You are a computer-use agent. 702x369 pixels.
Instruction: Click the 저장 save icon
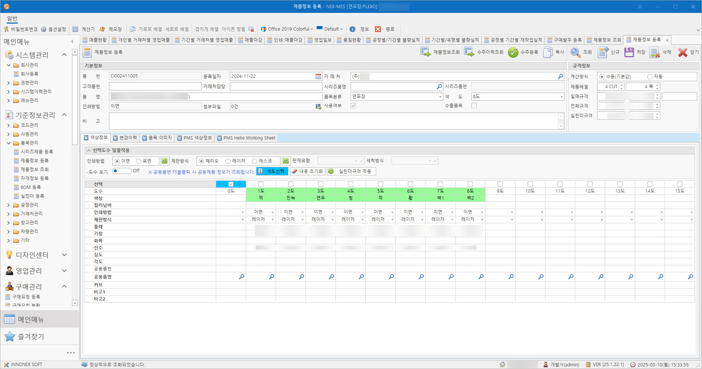point(629,52)
